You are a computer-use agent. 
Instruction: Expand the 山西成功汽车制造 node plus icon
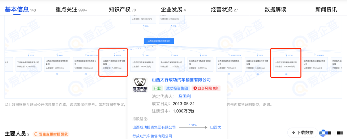(286, 74)
